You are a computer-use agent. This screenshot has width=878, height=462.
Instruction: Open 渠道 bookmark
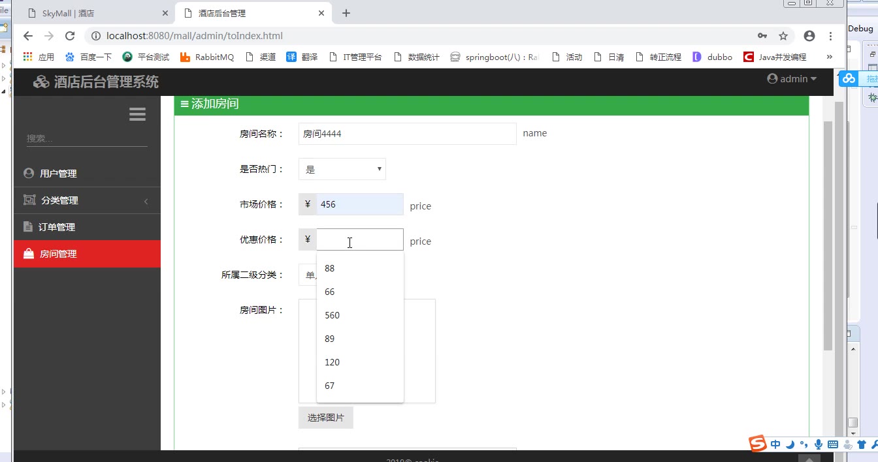(261, 57)
